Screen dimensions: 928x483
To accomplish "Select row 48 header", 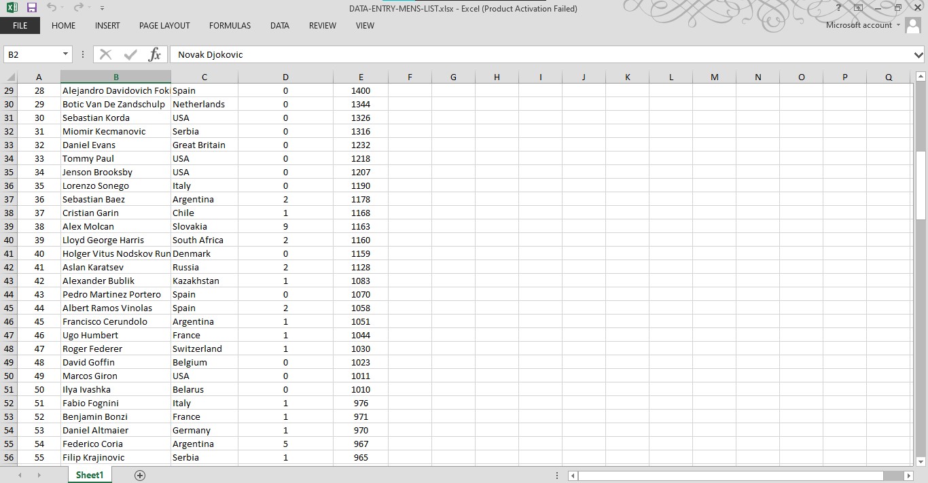I will tap(9, 348).
